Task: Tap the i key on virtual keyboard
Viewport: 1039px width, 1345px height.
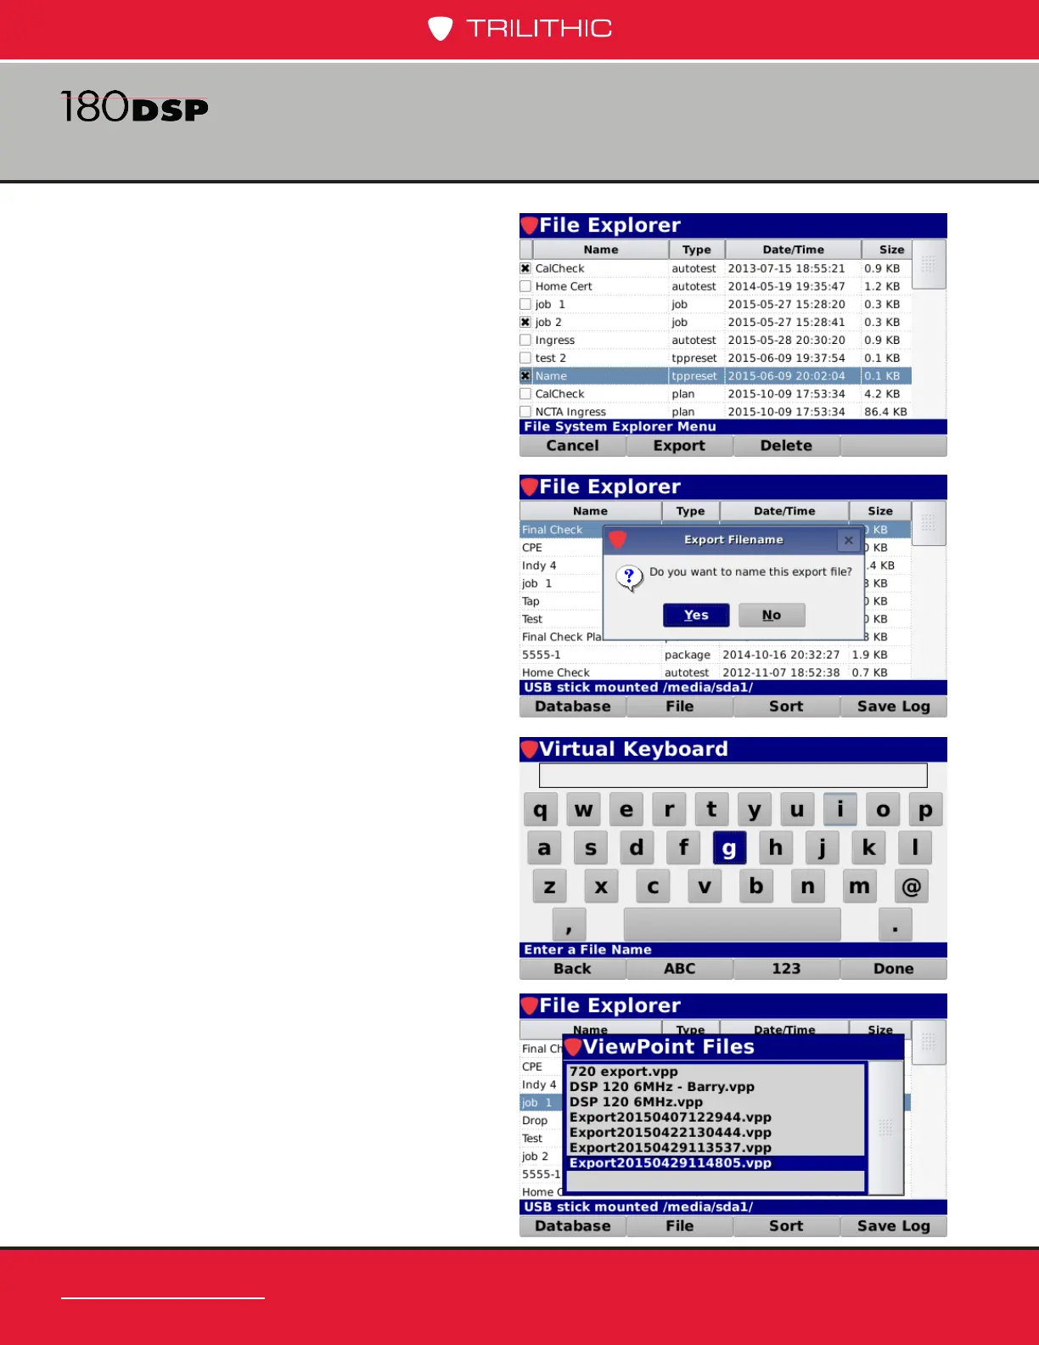Action: [x=840, y=809]
